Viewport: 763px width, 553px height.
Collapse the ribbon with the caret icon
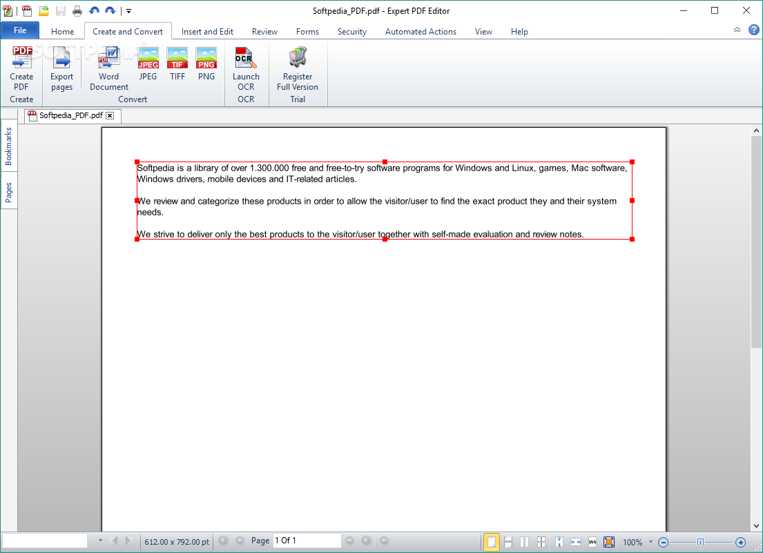737,30
